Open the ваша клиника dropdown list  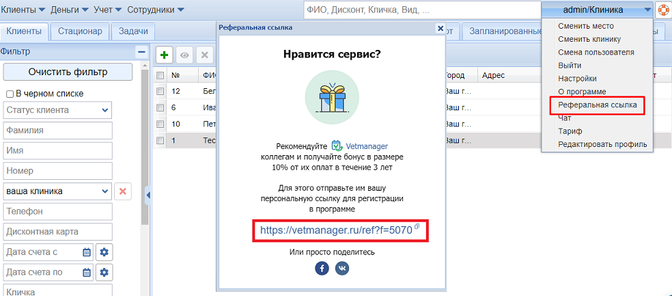(105, 191)
